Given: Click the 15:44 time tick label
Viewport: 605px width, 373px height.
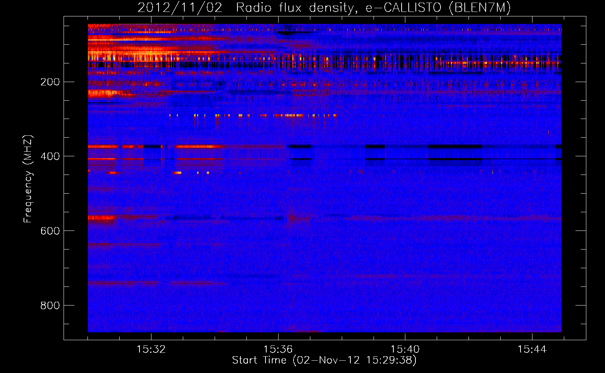Looking at the screenshot, I should pyautogui.click(x=532, y=350).
